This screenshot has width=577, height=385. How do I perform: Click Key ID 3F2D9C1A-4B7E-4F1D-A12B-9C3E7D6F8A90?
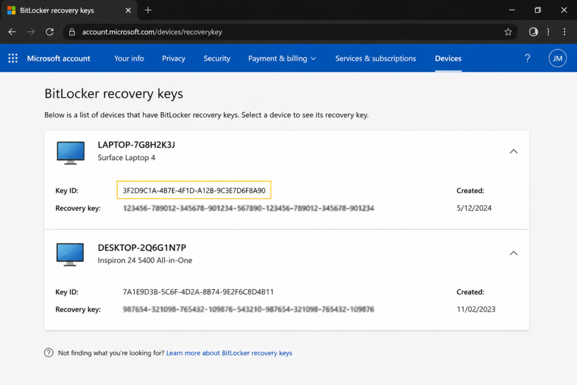click(x=194, y=191)
